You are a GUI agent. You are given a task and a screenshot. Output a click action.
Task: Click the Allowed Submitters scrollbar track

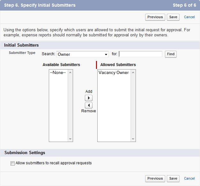(x=133, y=105)
